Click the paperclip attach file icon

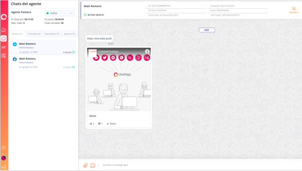point(85,165)
